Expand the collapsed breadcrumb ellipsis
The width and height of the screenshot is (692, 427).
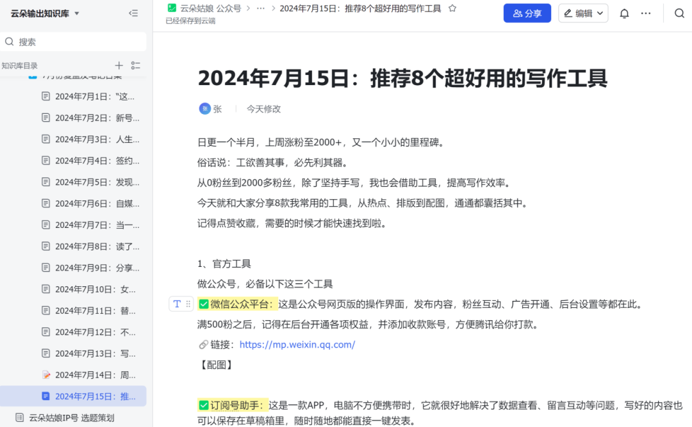click(260, 8)
